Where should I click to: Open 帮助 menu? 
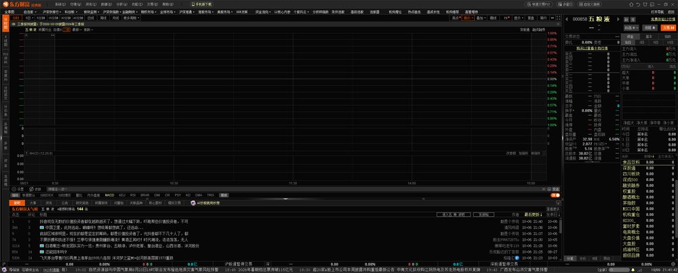(x=167, y=4)
